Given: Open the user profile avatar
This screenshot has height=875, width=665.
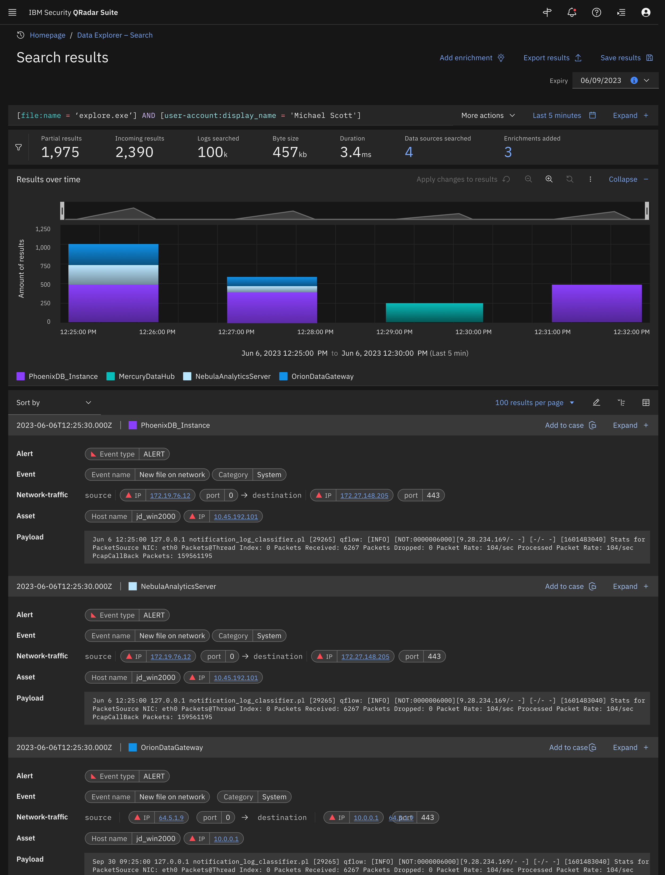Looking at the screenshot, I should coord(646,12).
